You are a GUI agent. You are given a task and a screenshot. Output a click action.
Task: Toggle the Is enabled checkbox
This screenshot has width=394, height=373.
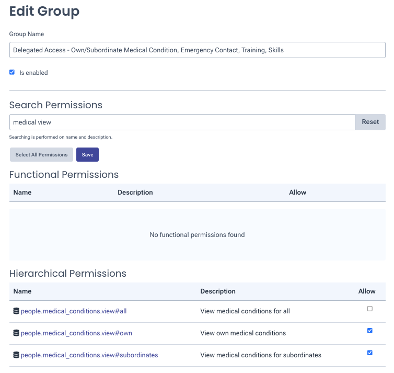(12, 72)
